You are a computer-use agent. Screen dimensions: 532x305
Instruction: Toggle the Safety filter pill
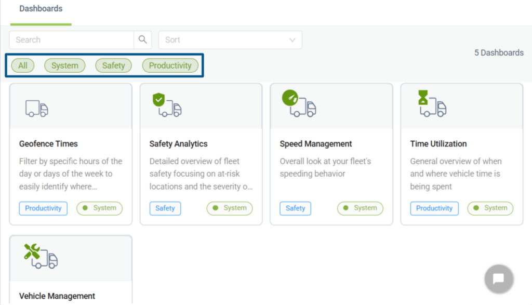pyautogui.click(x=113, y=65)
